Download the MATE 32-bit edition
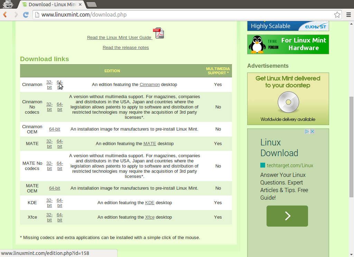Viewport: 354px width, 257px height. click(x=49, y=143)
